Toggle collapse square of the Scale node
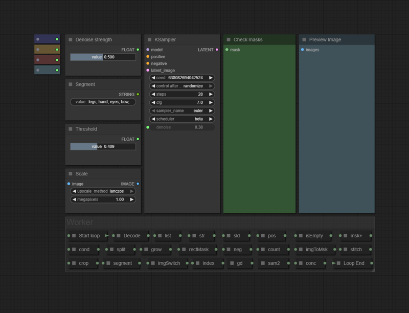409x313 pixels. click(x=71, y=174)
